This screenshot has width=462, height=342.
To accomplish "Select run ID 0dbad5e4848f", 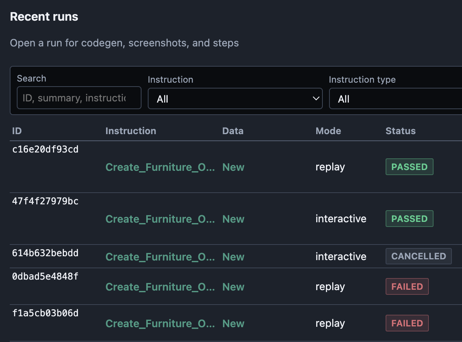I will click(x=45, y=276).
